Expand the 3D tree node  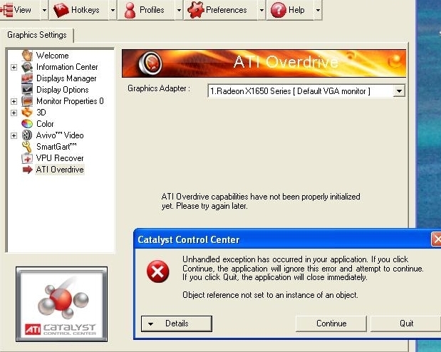(x=14, y=113)
